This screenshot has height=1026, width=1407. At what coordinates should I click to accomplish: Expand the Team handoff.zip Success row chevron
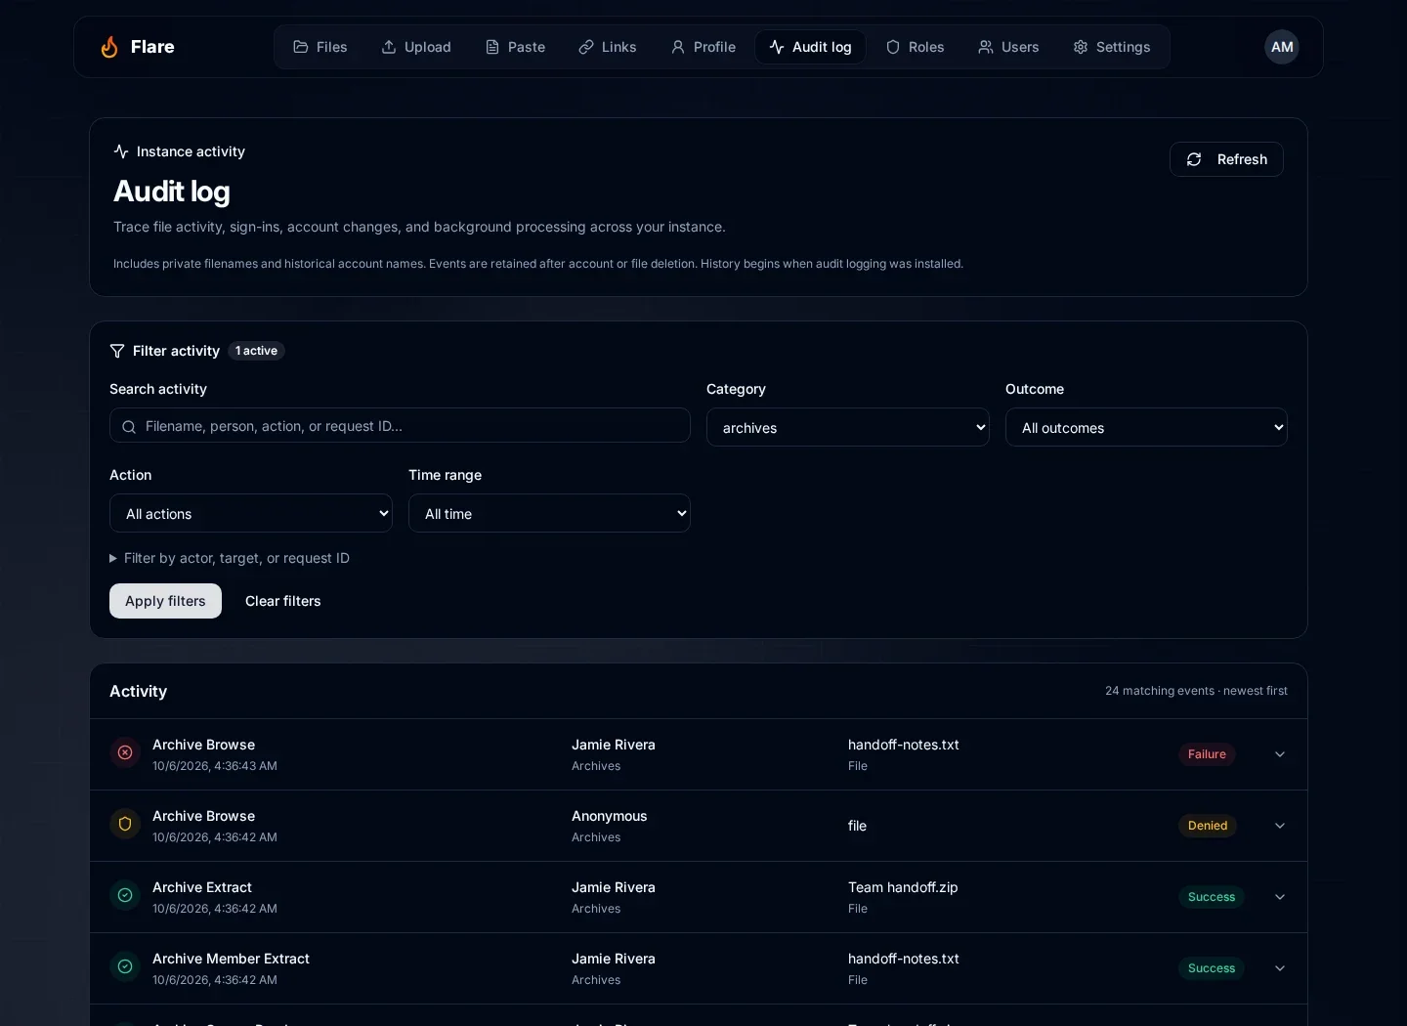(1280, 897)
